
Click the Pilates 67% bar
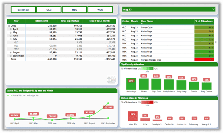pyautogui.click(x=144, y=84)
